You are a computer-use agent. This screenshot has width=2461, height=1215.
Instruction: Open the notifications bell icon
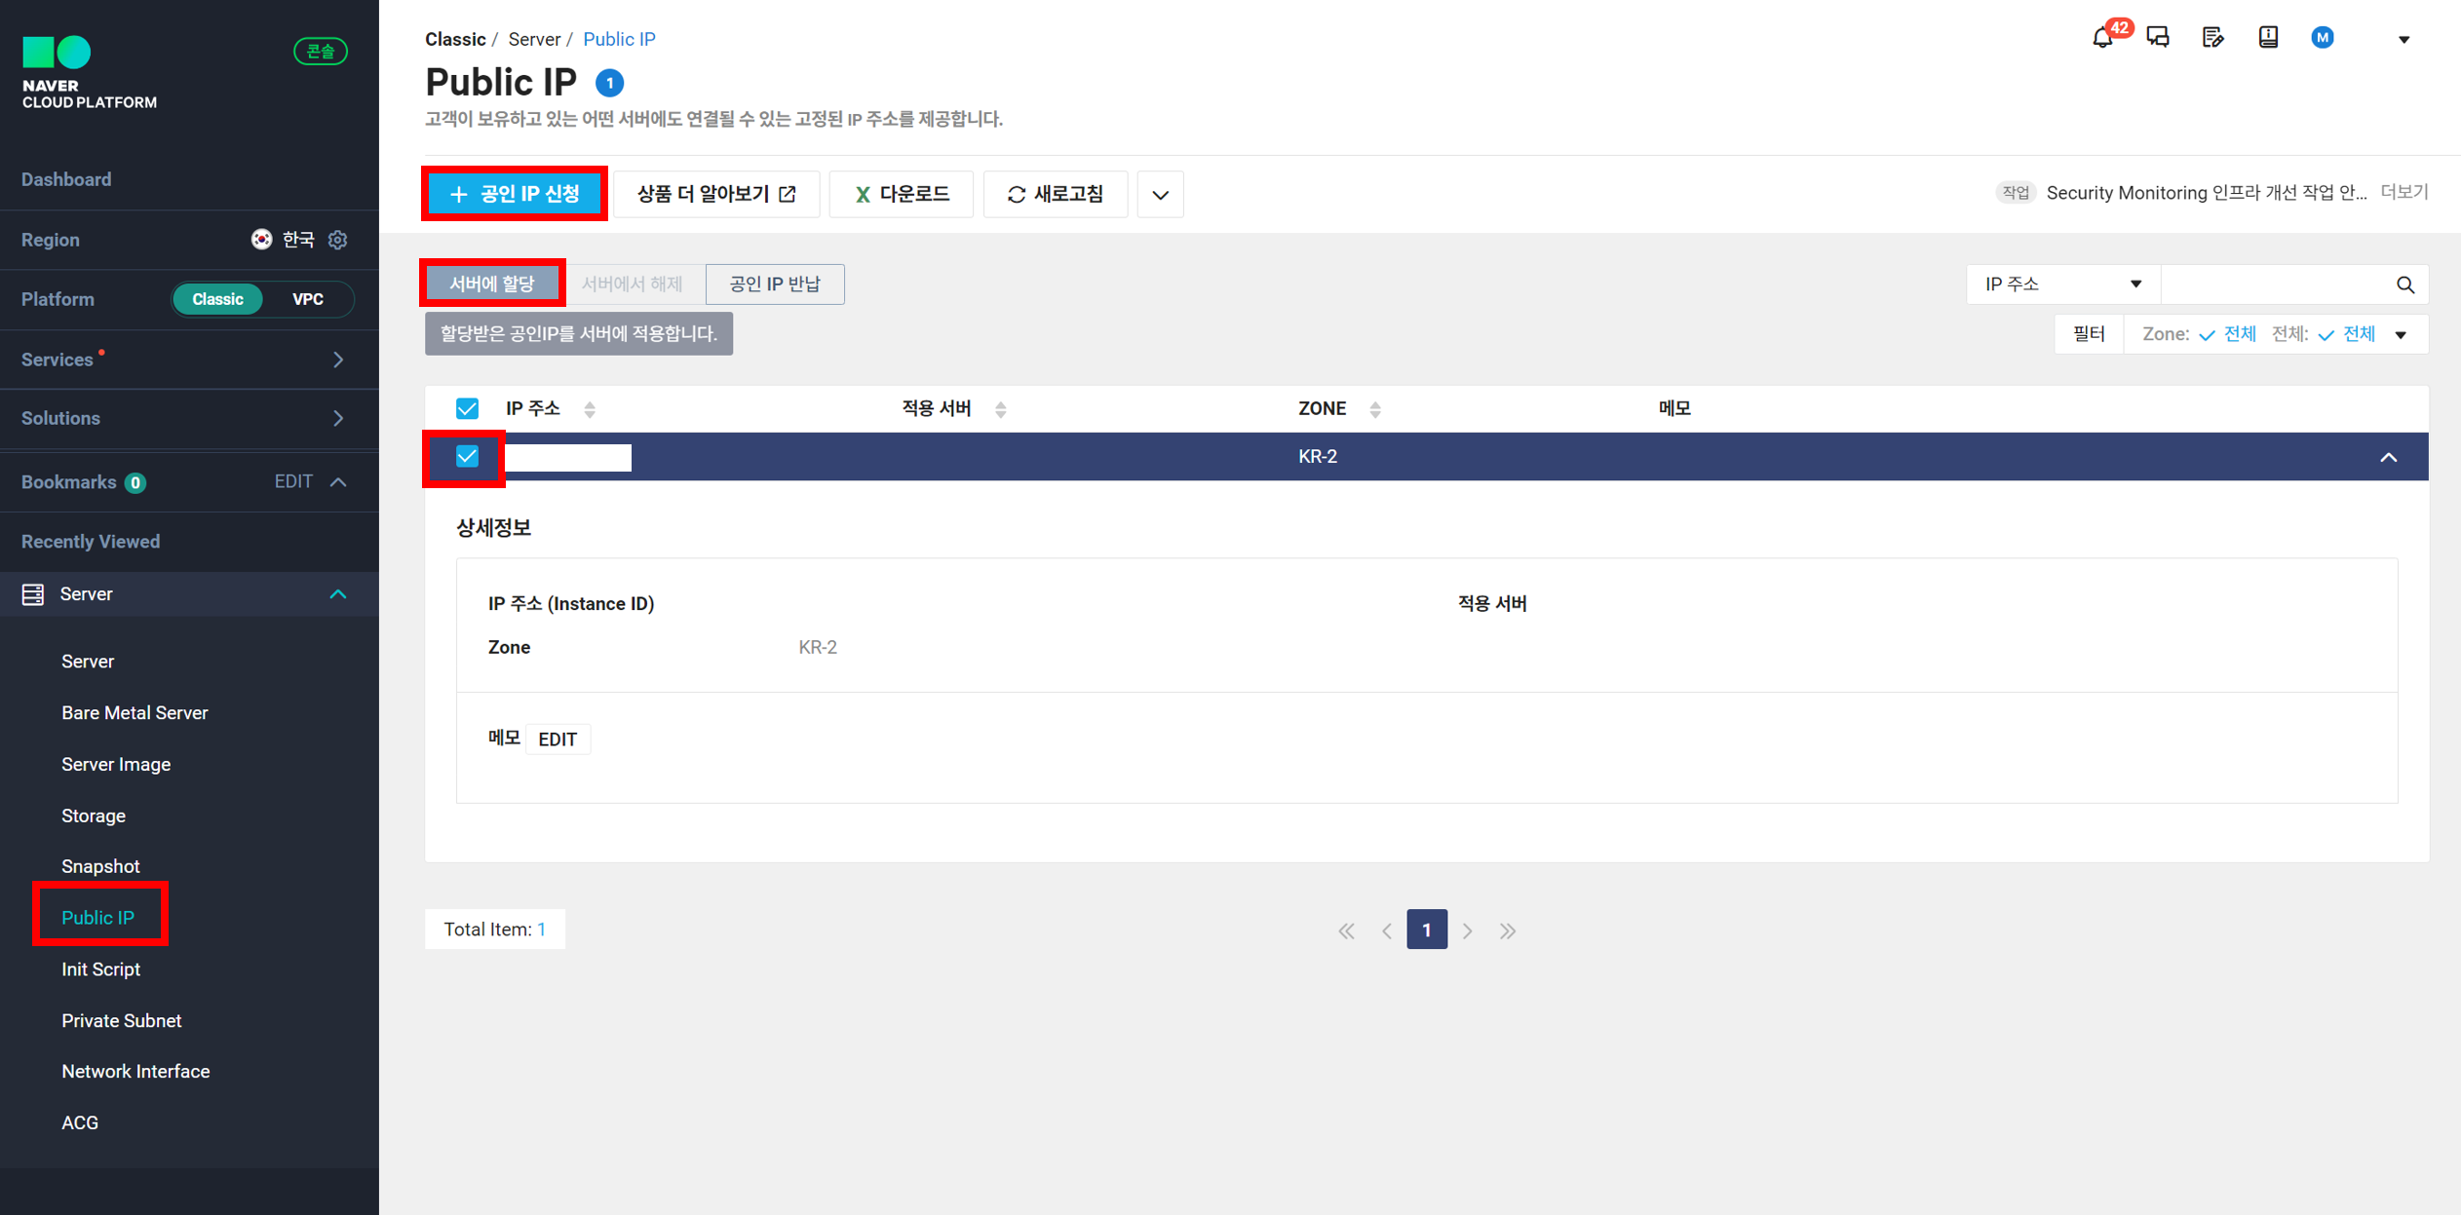[x=2102, y=38]
